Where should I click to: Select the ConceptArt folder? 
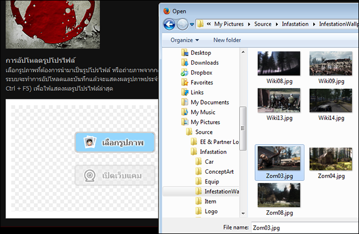(216, 172)
